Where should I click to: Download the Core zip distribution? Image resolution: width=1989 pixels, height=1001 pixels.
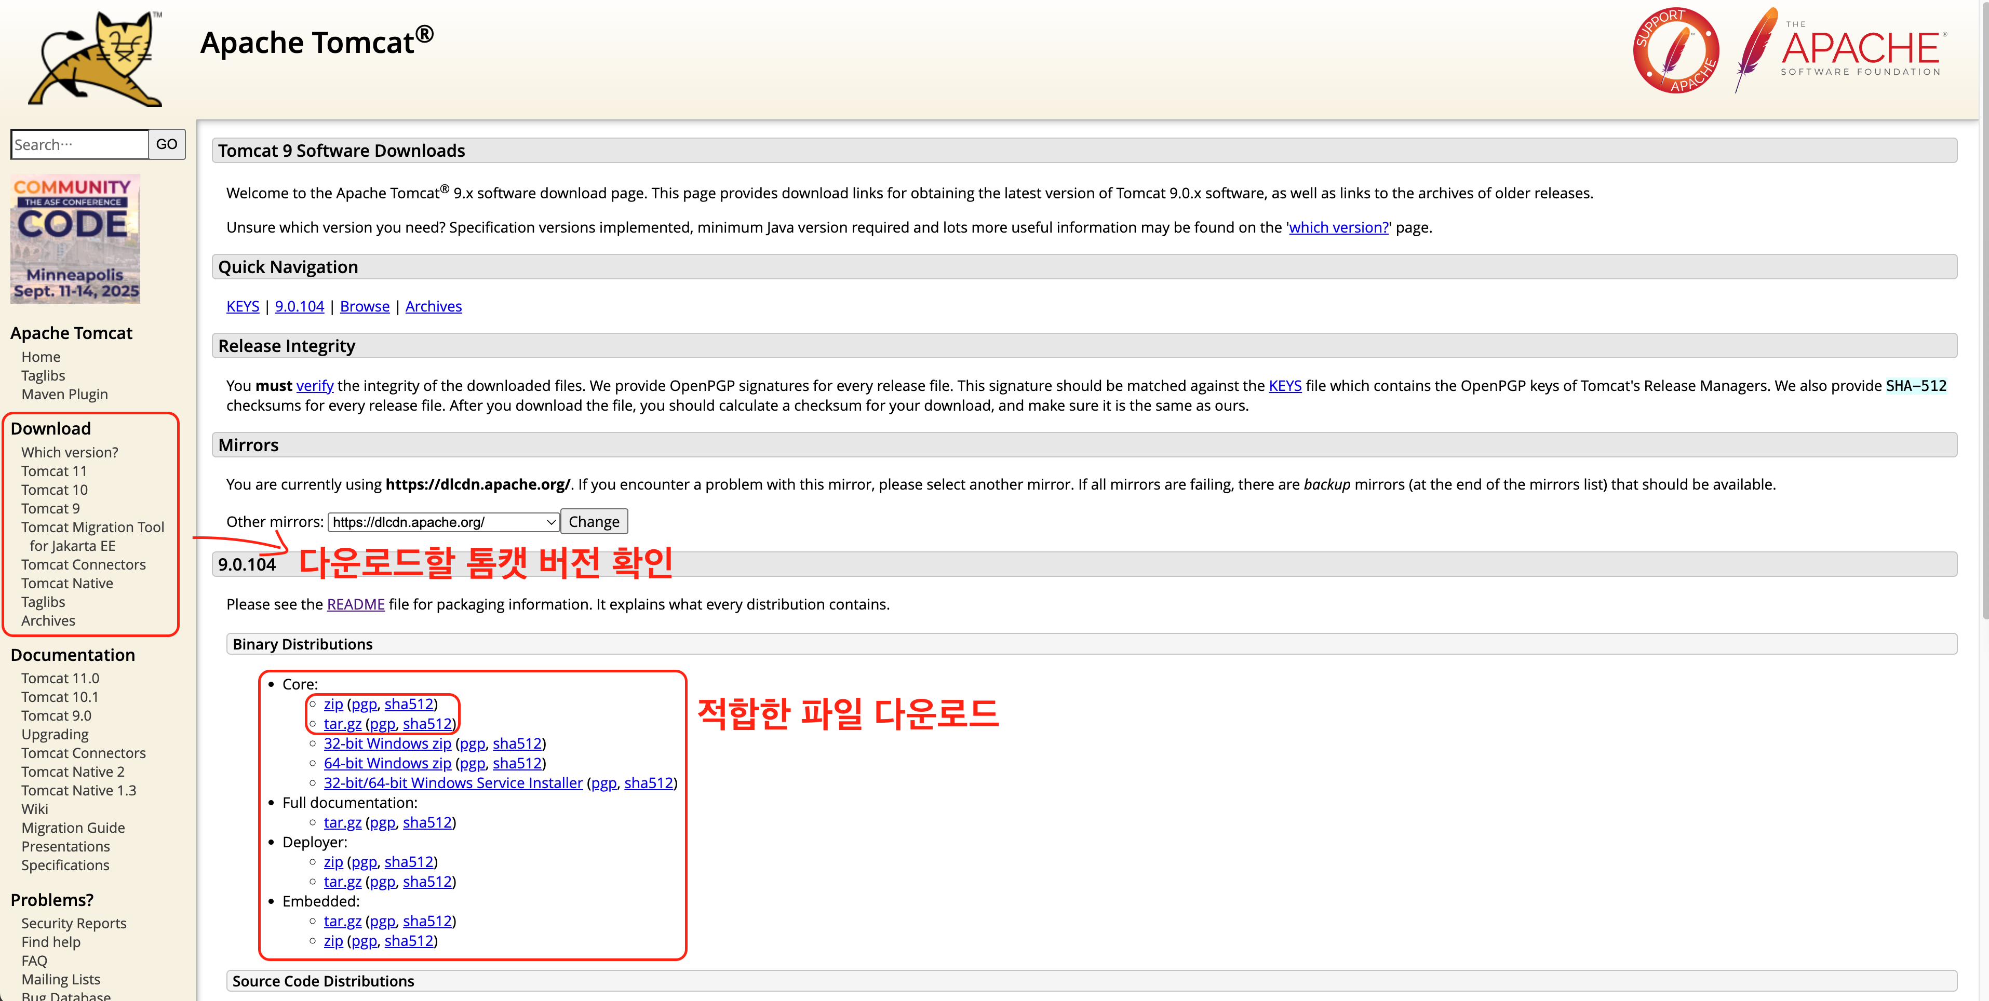click(x=333, y=704)
